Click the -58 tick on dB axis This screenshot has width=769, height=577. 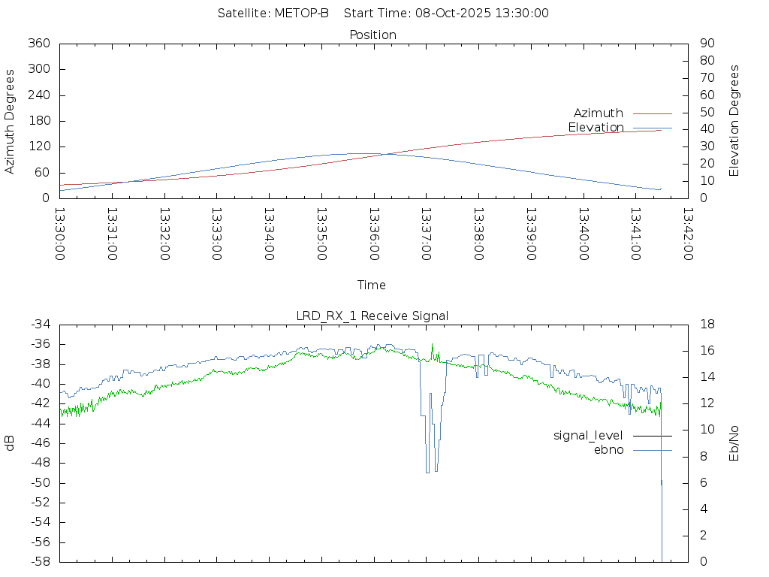(x=39, y=562)
